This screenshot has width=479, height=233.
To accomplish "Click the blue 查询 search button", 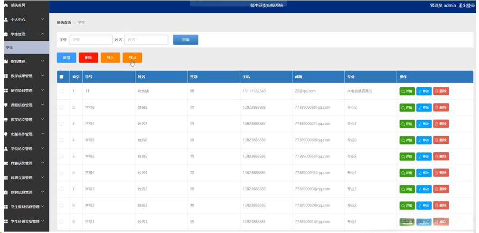I will pos(186,40).
